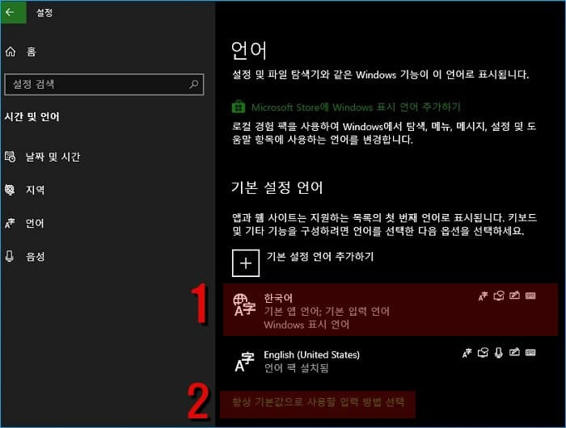
Task: Select English (United States) language entry
Action: [391, 361]
